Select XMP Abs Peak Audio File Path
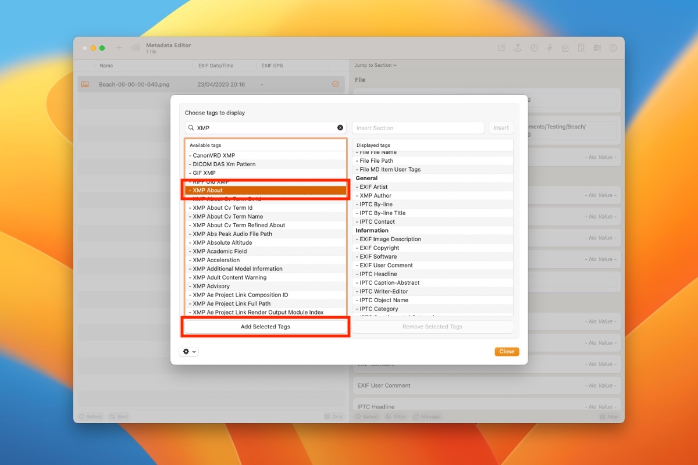 coord(266,234)
